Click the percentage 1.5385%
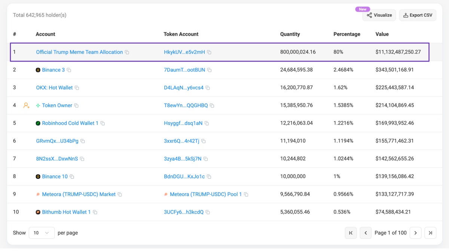Image resolution: width=449 pixels, height=252 pixels. pyautogui.click(x=343, y=106)
